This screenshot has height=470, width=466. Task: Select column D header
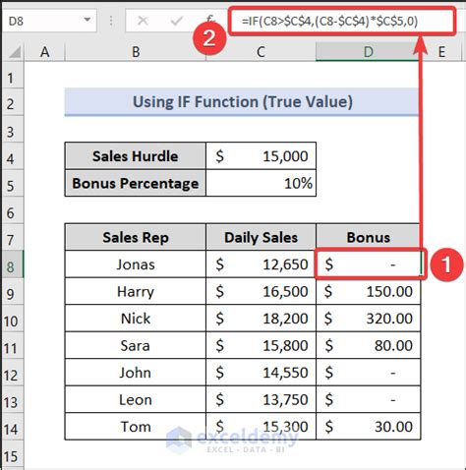click(x=368, y=52)
